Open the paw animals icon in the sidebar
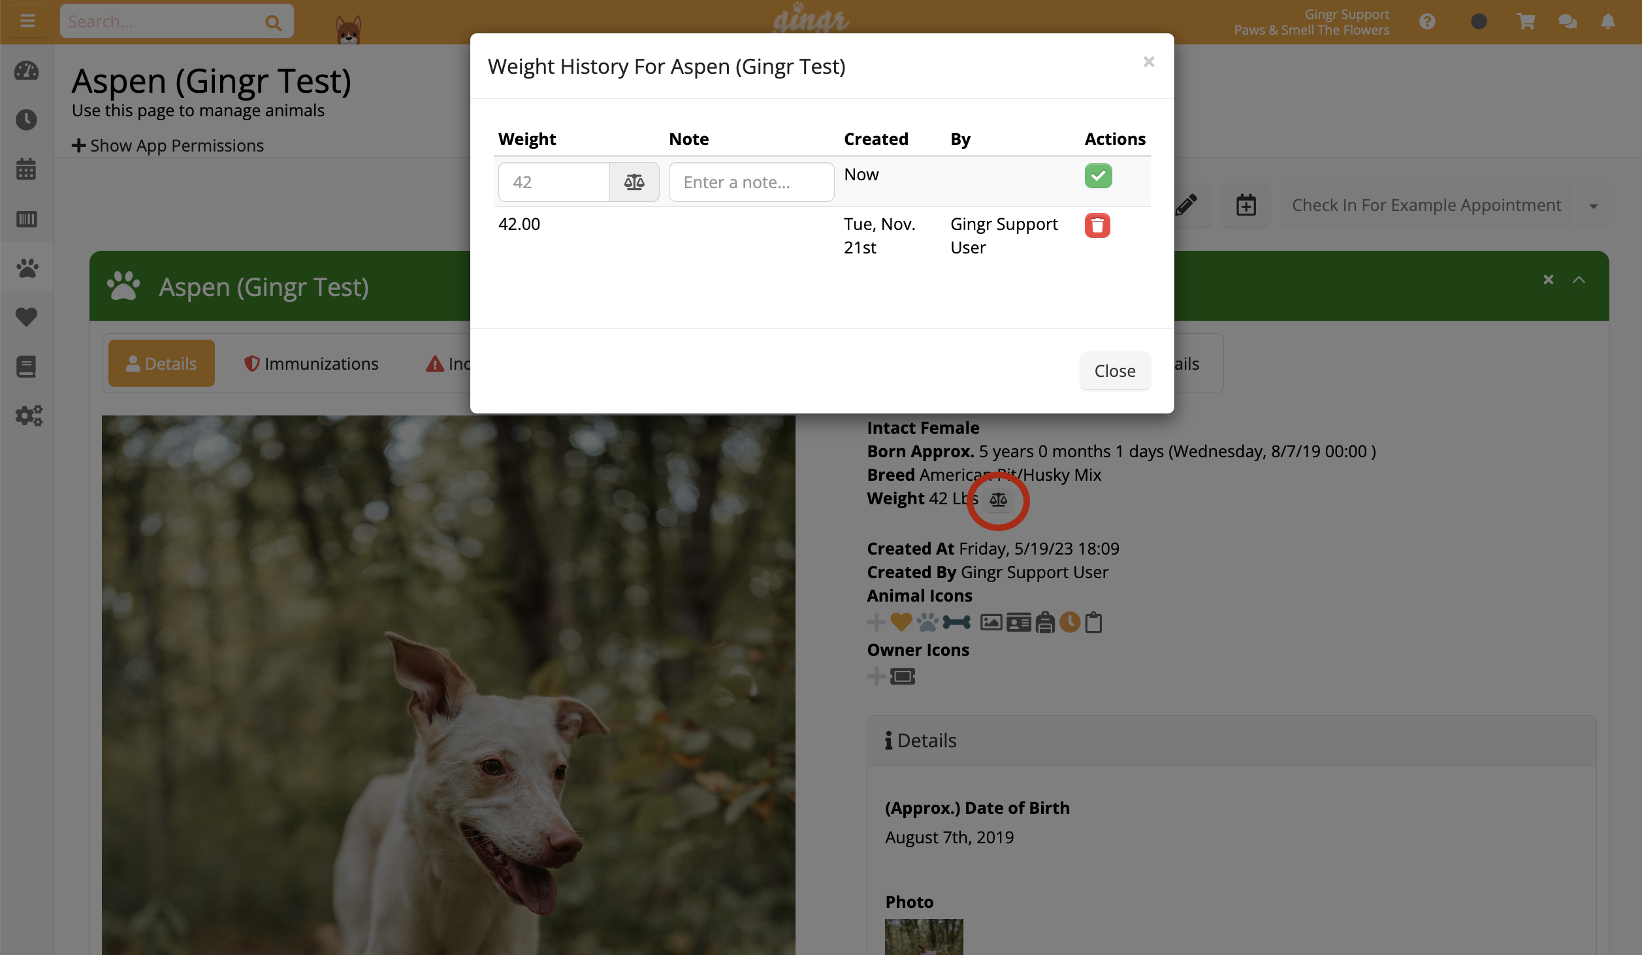Viewport: 1642px width, 955px height. point(27,268)
